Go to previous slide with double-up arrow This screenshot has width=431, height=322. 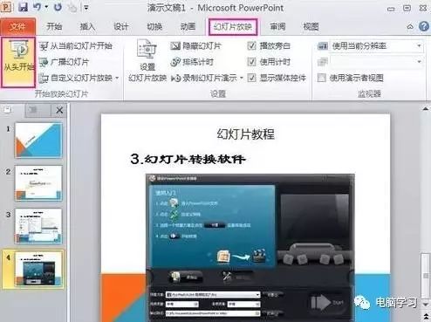pos(426,316)
